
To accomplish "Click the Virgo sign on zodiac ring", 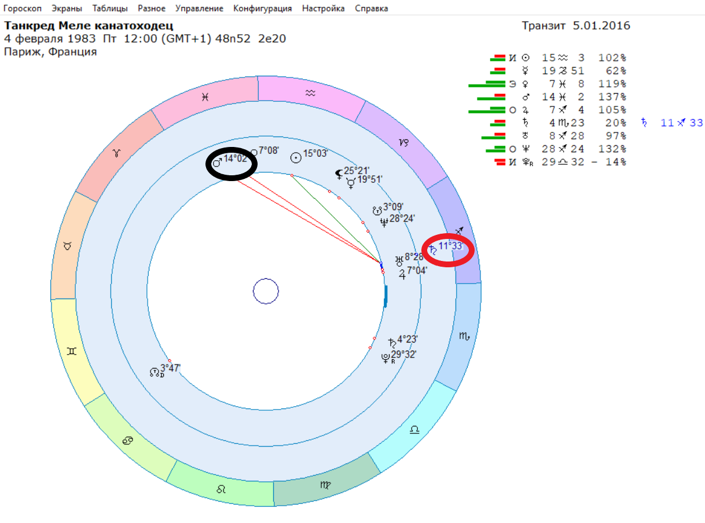I will [x=325, y=485].
